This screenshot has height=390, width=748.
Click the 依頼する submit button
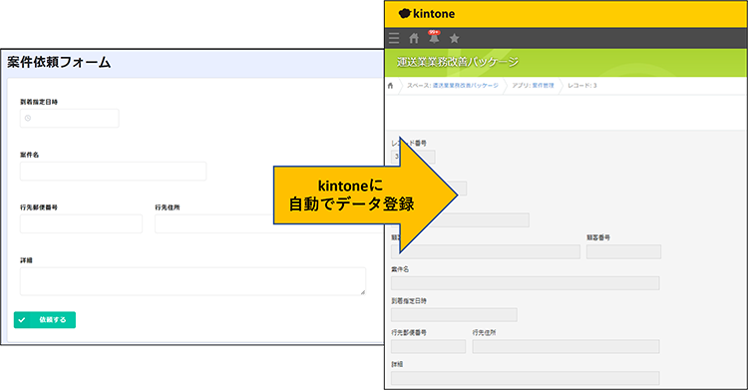pyautogui.click(x=45, y=320)
